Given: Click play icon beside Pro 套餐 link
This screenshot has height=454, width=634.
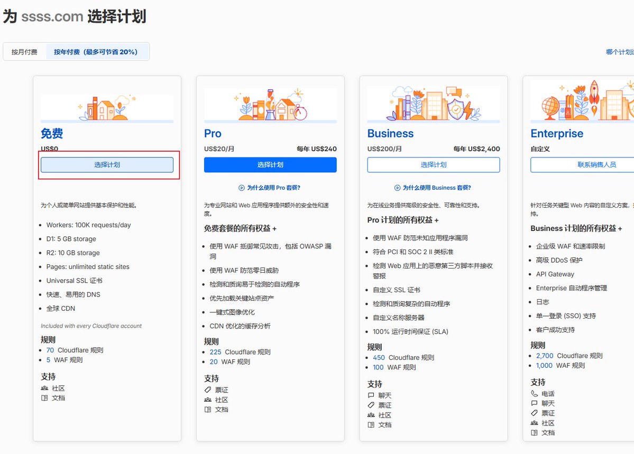Looking at the screenshot, I should [x=242, y=188].
